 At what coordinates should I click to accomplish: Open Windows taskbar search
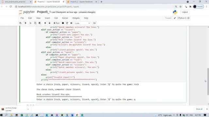point(6,115)
